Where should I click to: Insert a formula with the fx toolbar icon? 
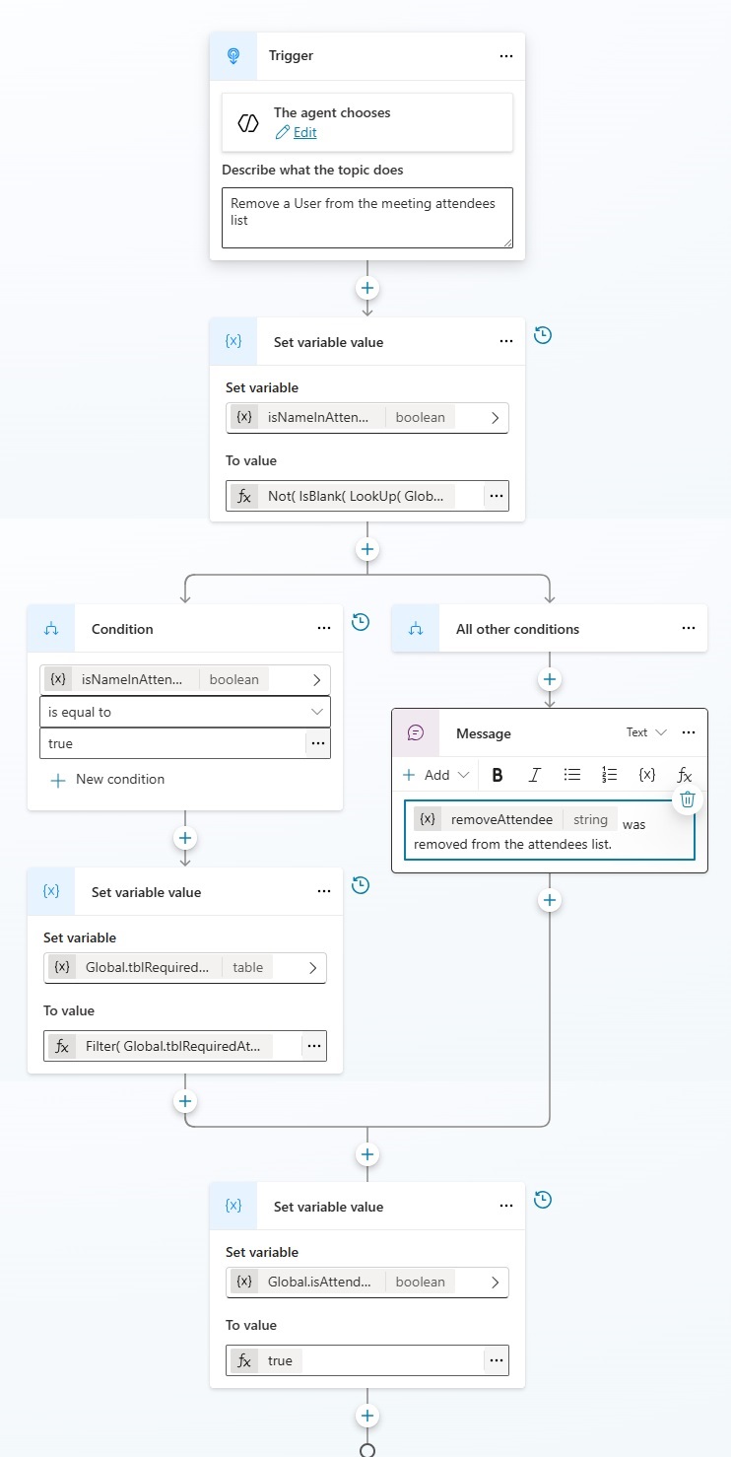685,775
